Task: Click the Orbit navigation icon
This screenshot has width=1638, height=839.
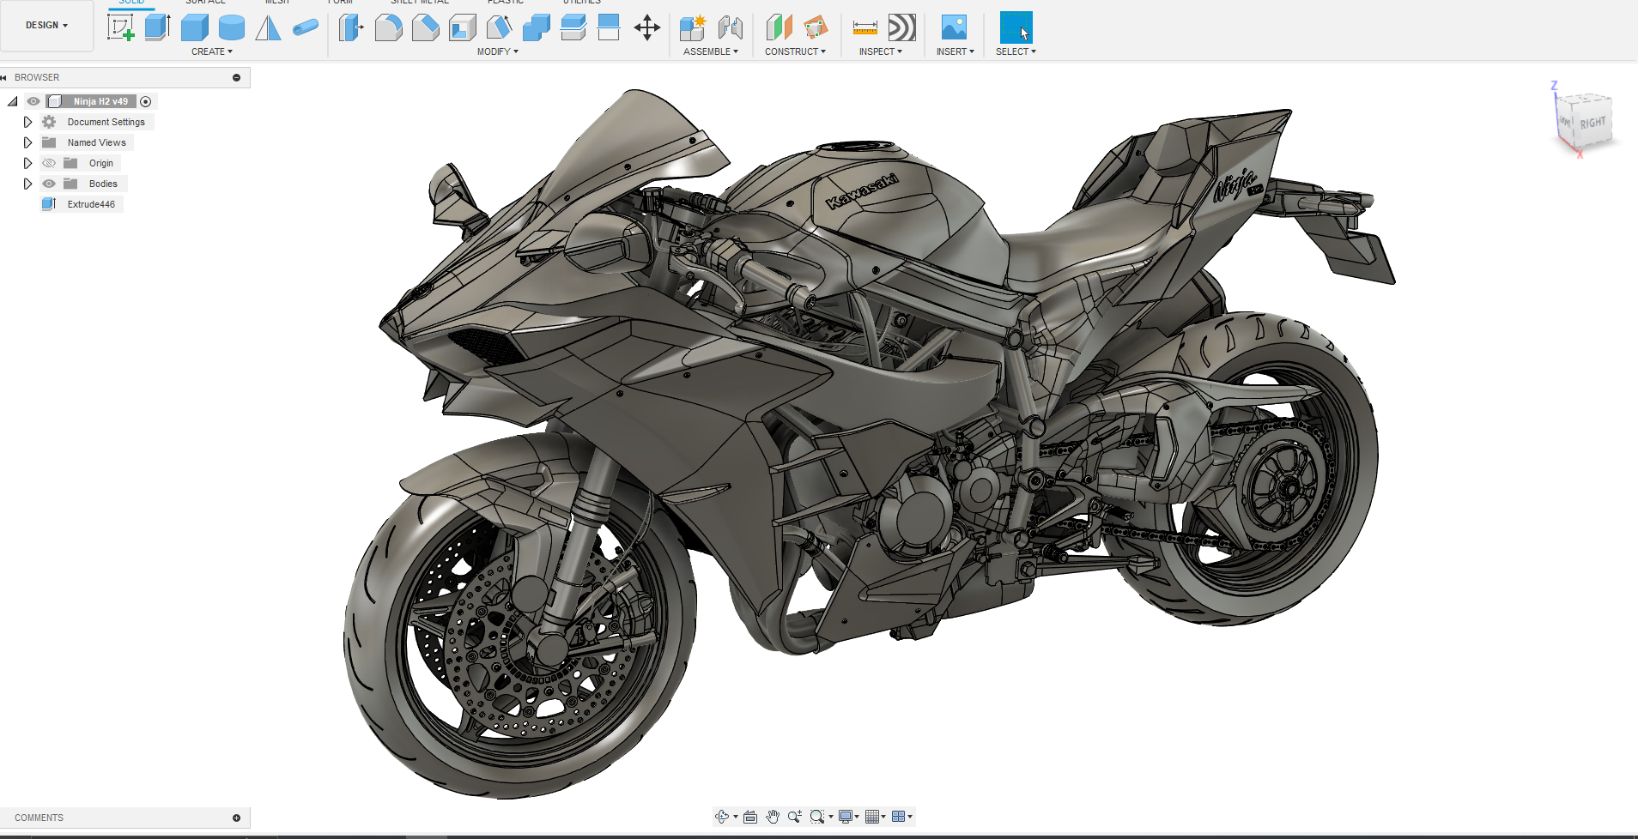Action: tap(722, 817)
